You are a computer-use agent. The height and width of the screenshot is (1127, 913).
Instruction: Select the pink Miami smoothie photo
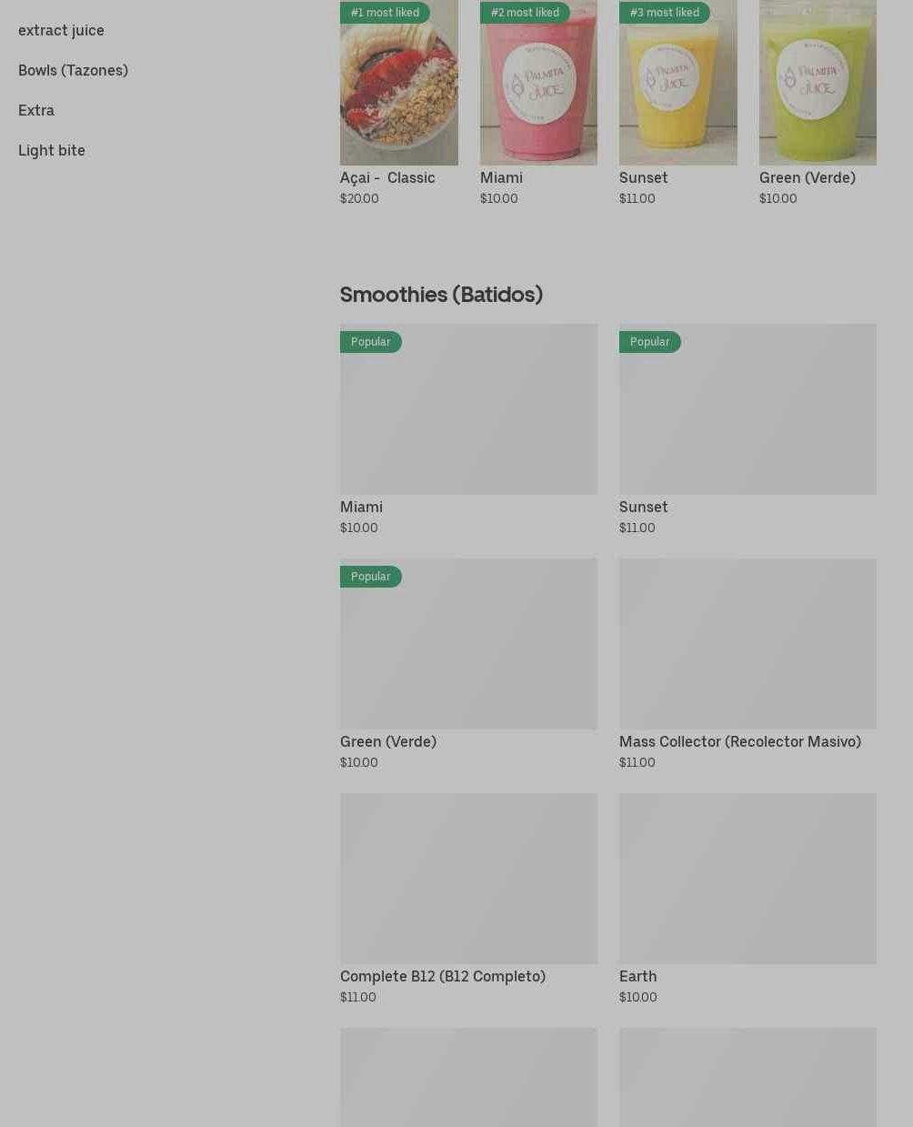pyautogui.click(x=538, y=83)
